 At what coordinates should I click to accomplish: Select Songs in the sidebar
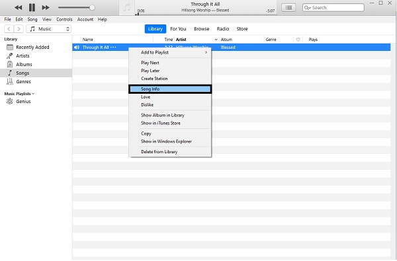(36, 73)
